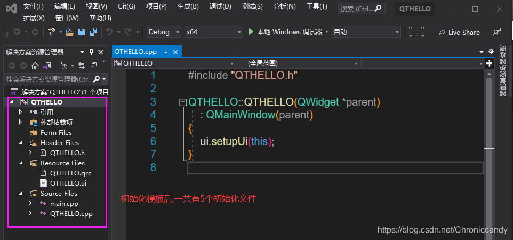
Task: Click the New Project toolbar icon
Action: tap(52, 32)
